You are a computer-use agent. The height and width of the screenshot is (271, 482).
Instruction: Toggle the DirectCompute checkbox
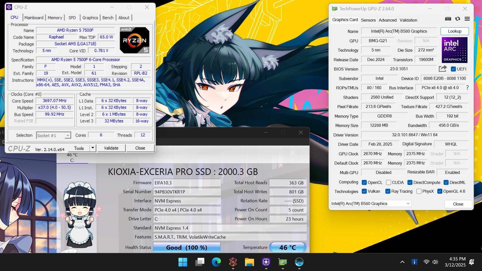[410, 182]
